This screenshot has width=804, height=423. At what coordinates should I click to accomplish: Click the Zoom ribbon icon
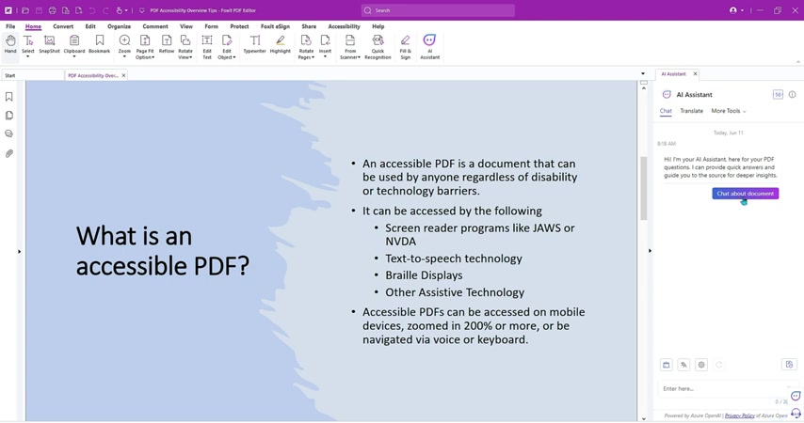coord(124,41)
